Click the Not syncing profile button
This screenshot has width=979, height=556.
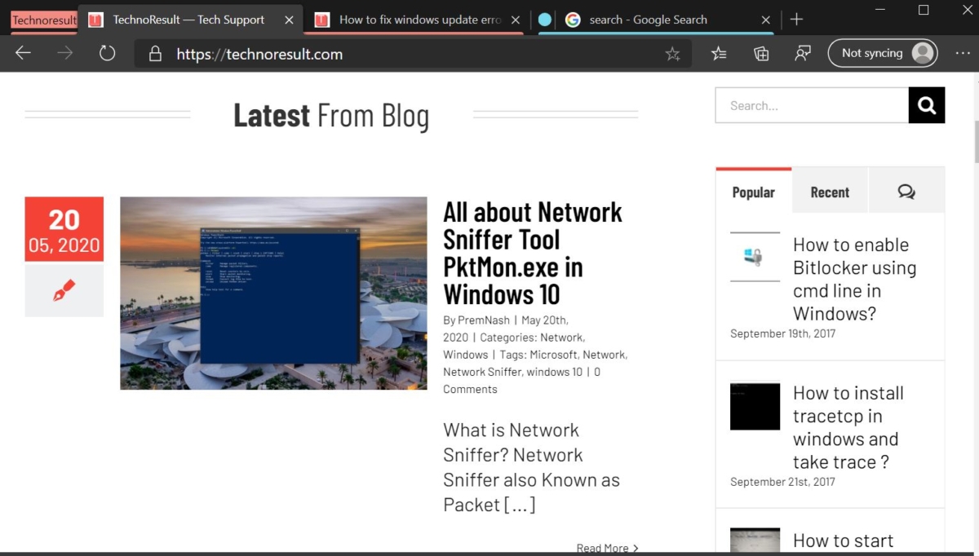tap(883, 53)
